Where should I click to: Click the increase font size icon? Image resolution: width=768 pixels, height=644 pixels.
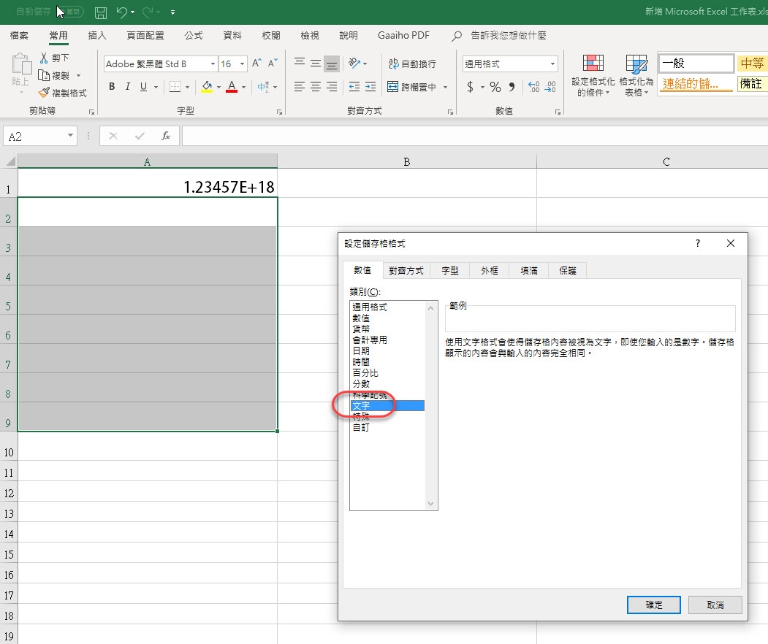pyautogui.click(x=256, y=64)
